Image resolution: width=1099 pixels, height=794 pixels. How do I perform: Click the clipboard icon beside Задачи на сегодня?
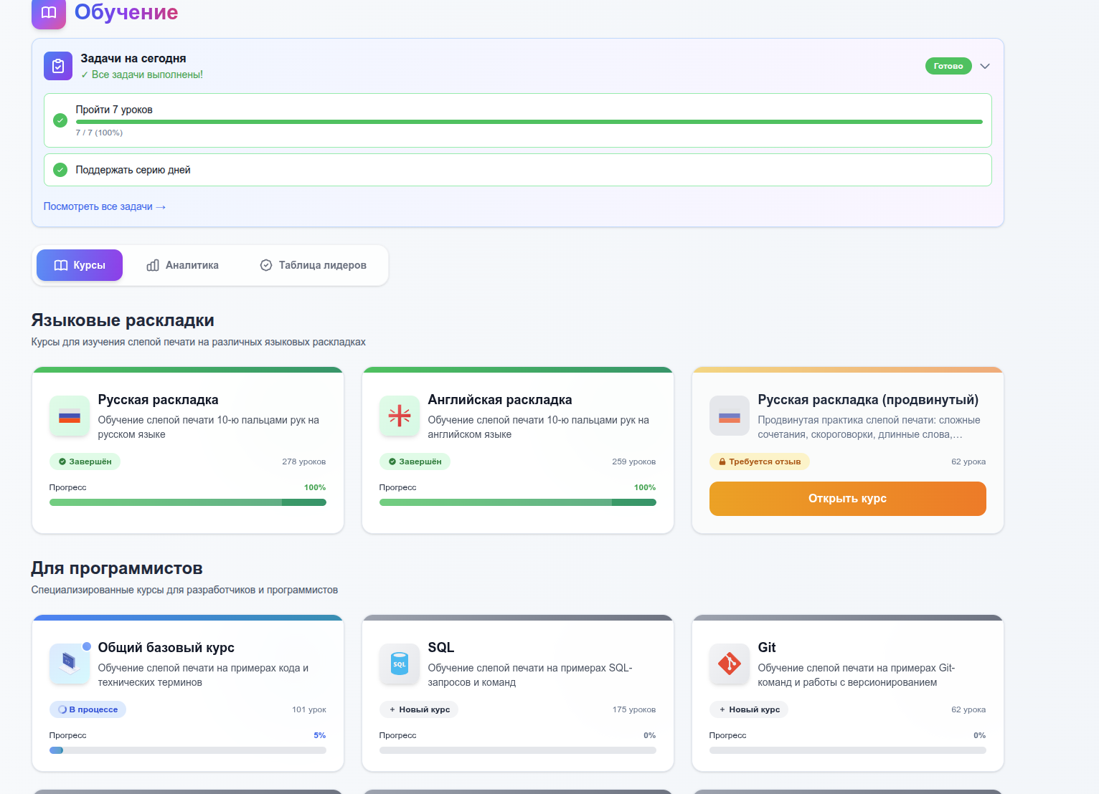[x=58, y=66]
